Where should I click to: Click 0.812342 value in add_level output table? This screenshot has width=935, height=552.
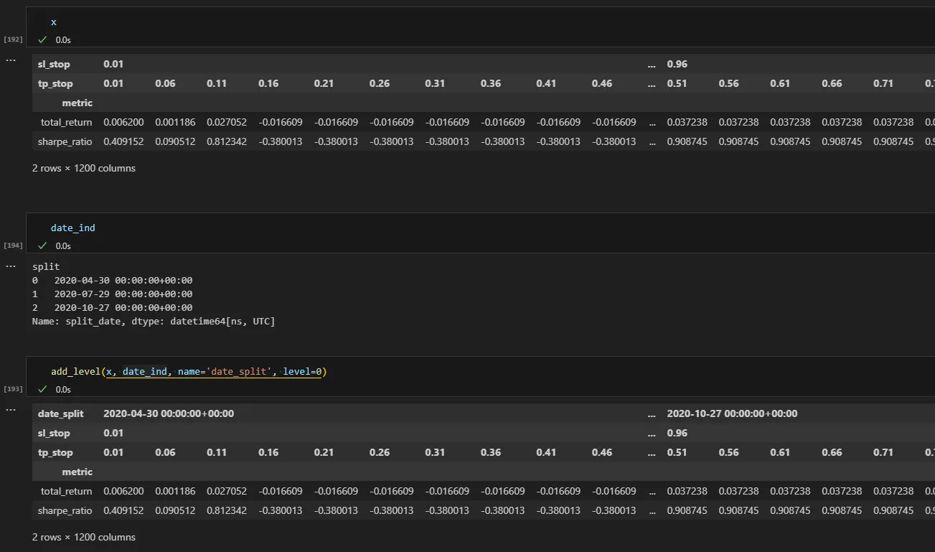(x=227, y=511)
